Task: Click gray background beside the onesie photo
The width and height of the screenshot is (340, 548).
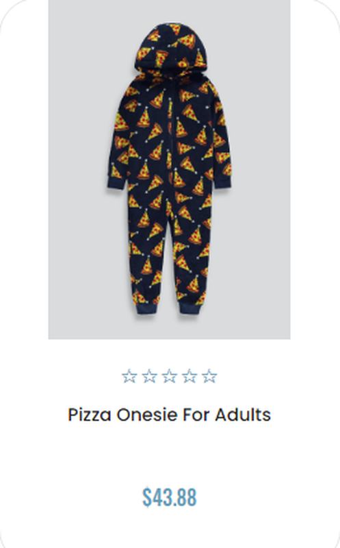Action: (x=77, y=175)
